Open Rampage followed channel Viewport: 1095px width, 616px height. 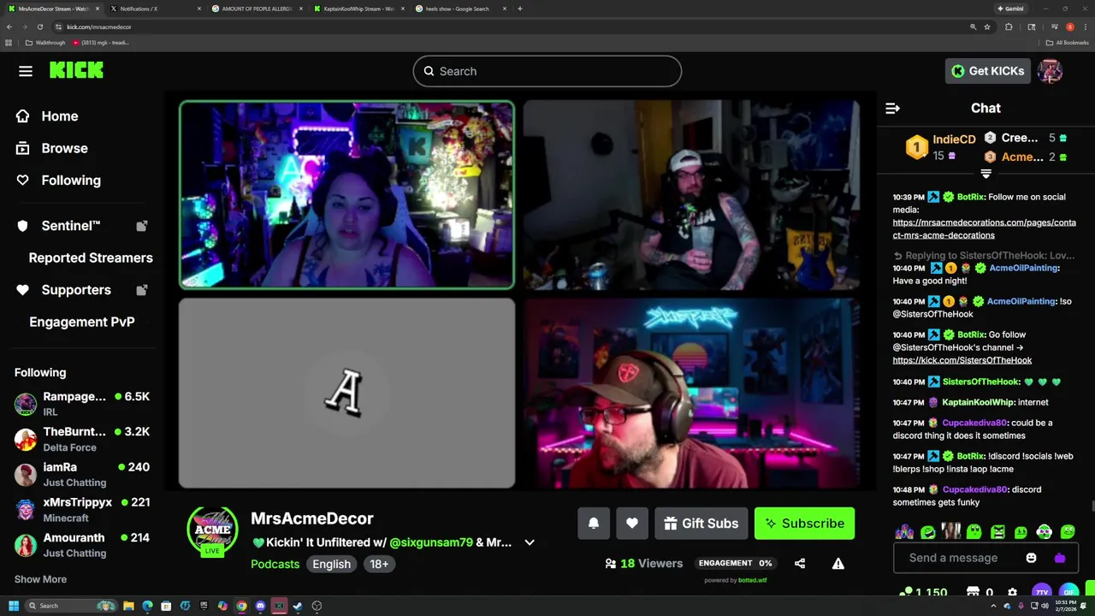82,404
